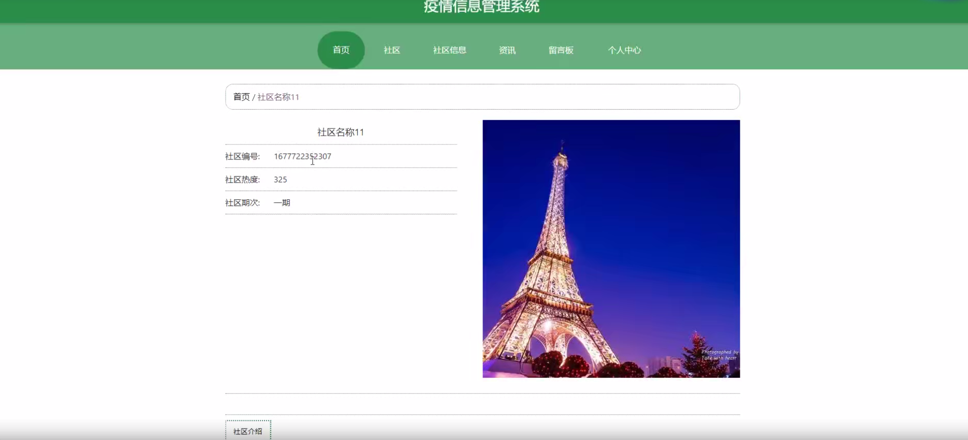Click the 社区热度 value 325
Viewport: 968px width, 440px height.
tap(280, 180)
